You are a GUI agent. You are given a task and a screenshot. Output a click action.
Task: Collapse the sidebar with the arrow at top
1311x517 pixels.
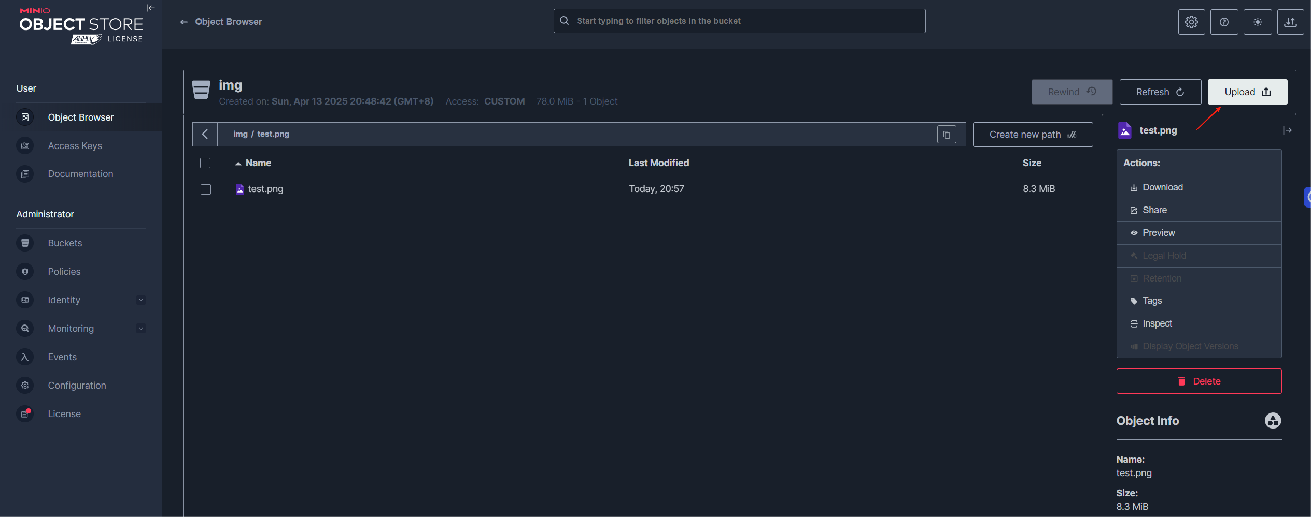click(x=150, y=8)
